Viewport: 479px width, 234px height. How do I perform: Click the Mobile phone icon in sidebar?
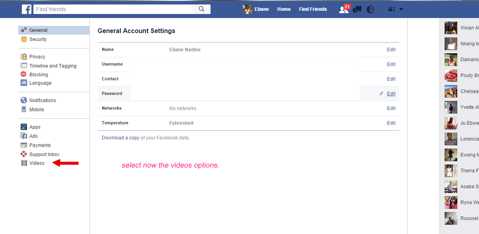24,109
